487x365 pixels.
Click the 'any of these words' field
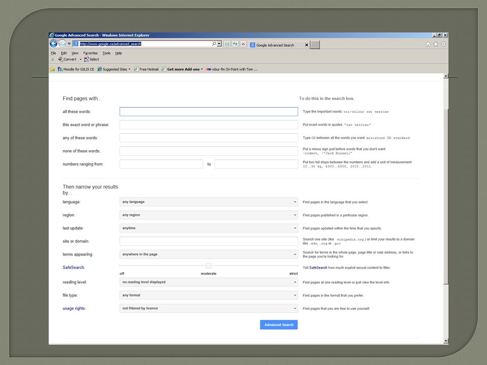click(x=208, y=138)
